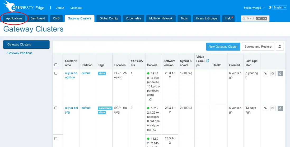This screenshot has height=147, width=290.
Task: Select Gateway Clusters in sidebar
Action: click(x=26, y=44)
